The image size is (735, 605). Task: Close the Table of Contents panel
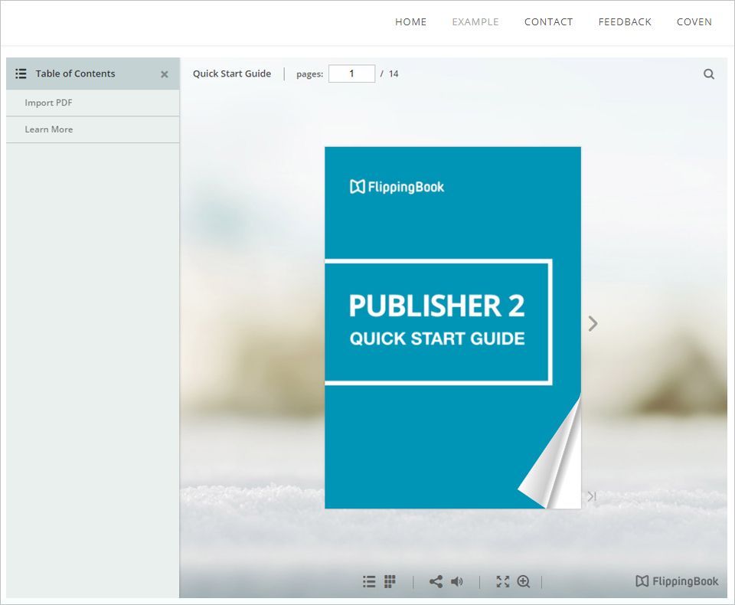165,74
